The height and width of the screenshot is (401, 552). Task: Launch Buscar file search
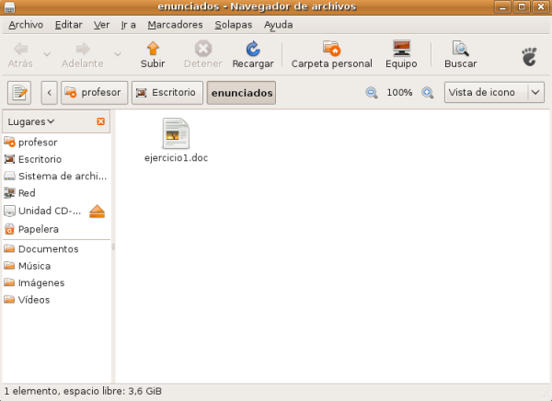point(460,54)
